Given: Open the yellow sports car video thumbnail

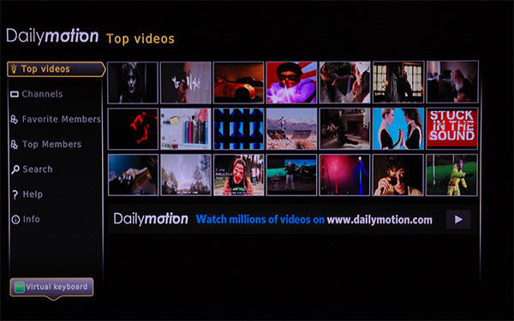Looking at the screenshot, I should [x=239, y=82].
